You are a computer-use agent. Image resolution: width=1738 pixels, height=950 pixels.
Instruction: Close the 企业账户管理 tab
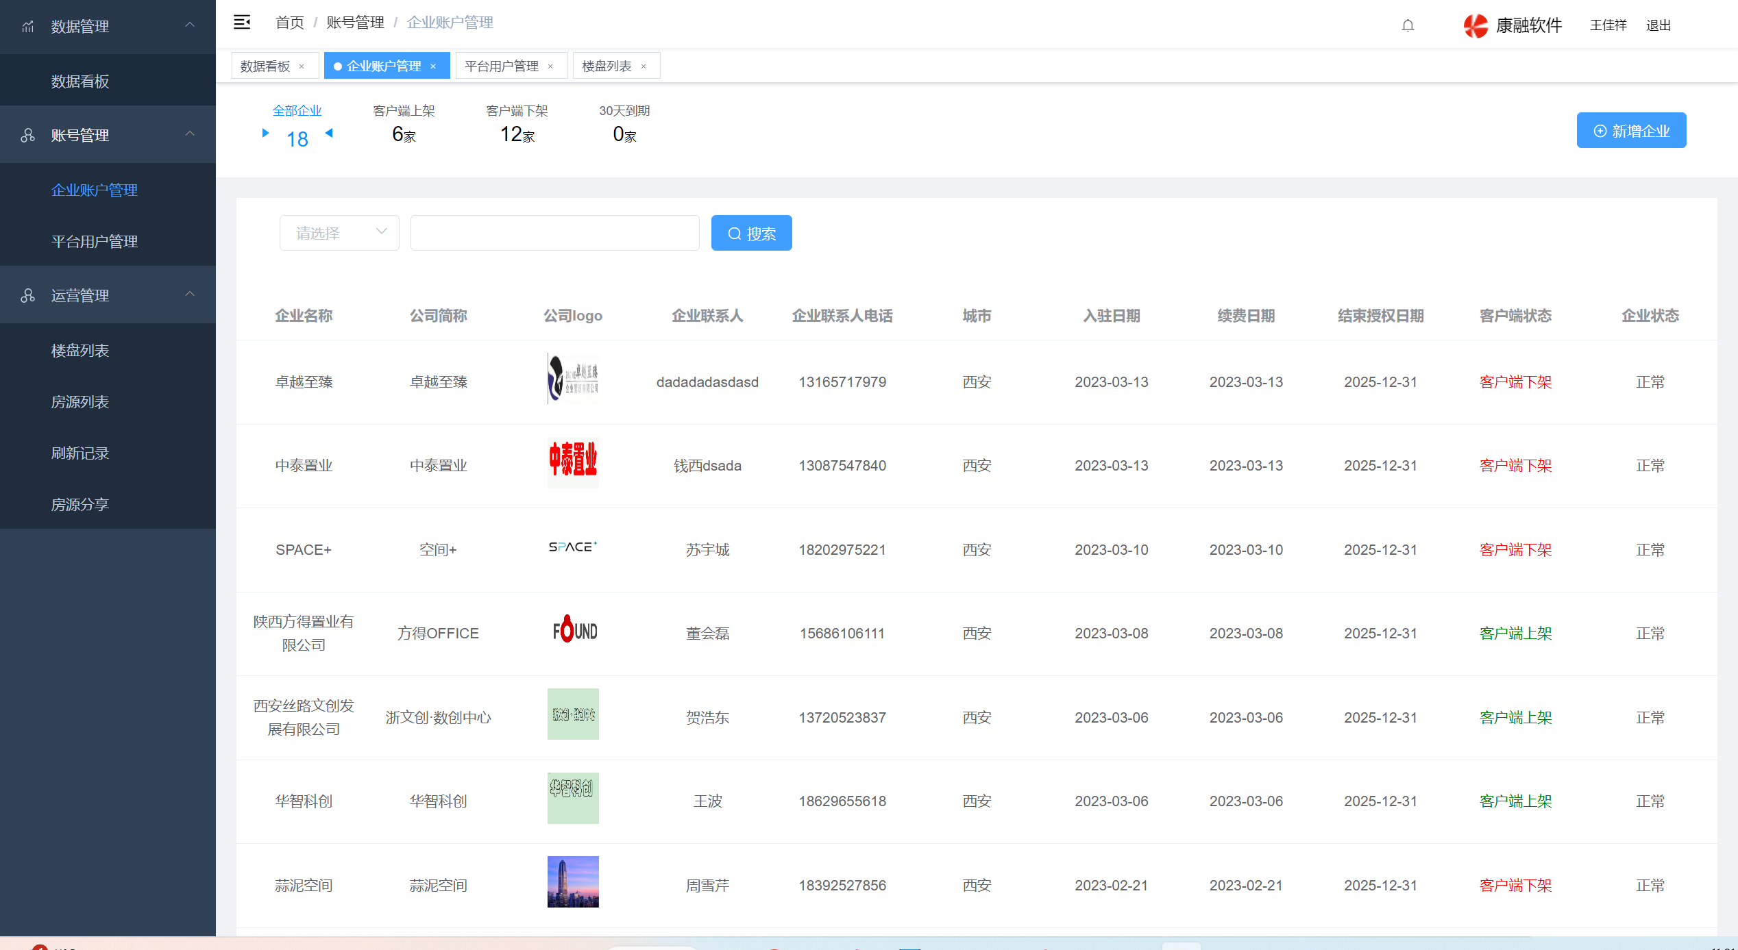click(x=433, y=66)
